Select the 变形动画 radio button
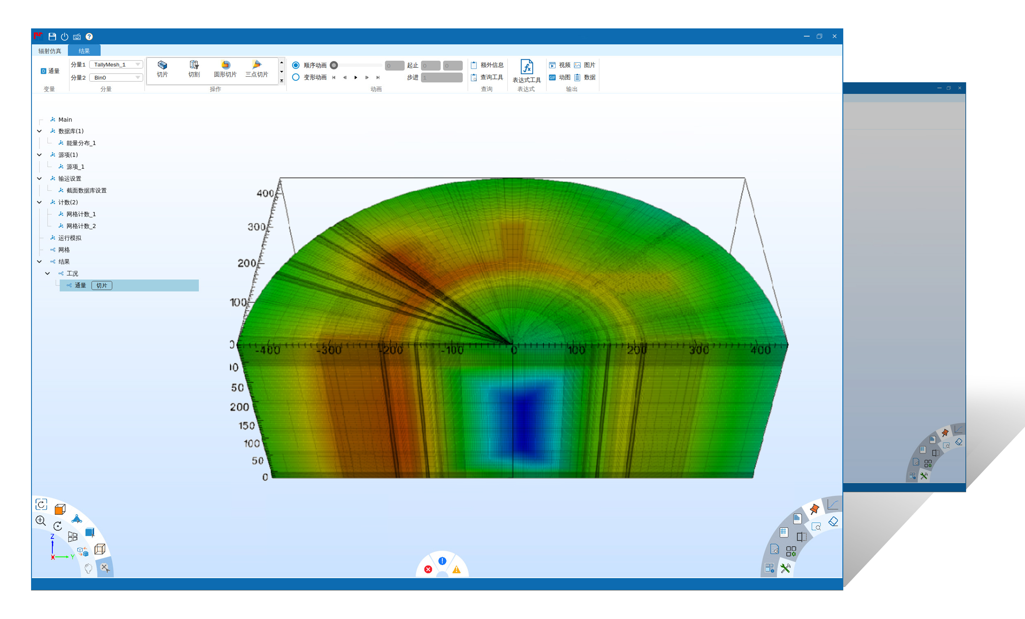1025x619 pixels. coord(296,77)
